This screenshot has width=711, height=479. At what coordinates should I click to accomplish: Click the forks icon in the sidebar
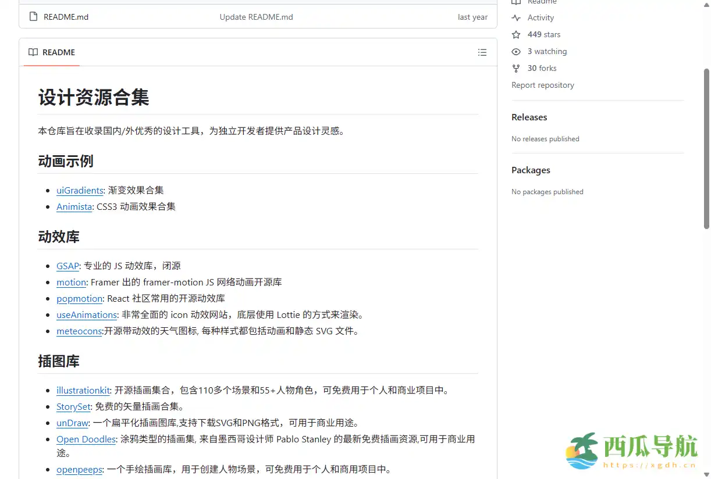tap(516, 68)
